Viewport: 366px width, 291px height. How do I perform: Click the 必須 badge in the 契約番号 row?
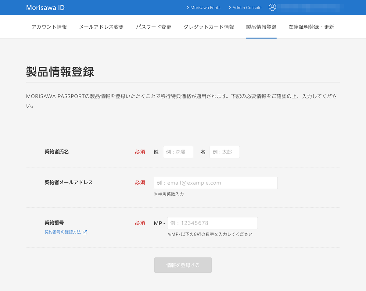(140, 223)
